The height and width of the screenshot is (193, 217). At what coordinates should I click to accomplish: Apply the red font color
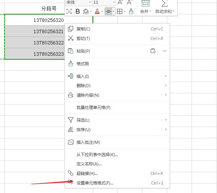pos(97,12)
